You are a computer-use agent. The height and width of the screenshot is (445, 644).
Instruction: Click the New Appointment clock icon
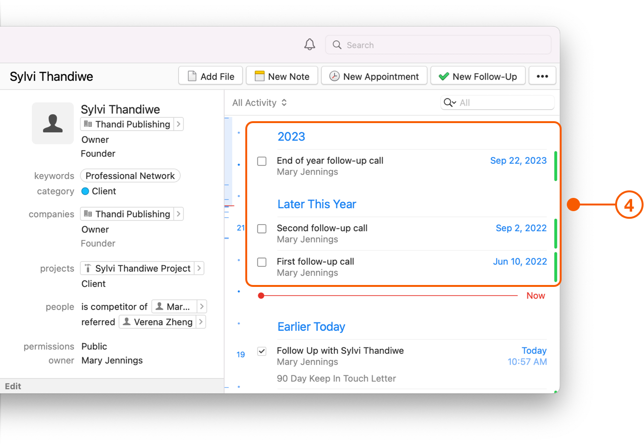(334, 76)
